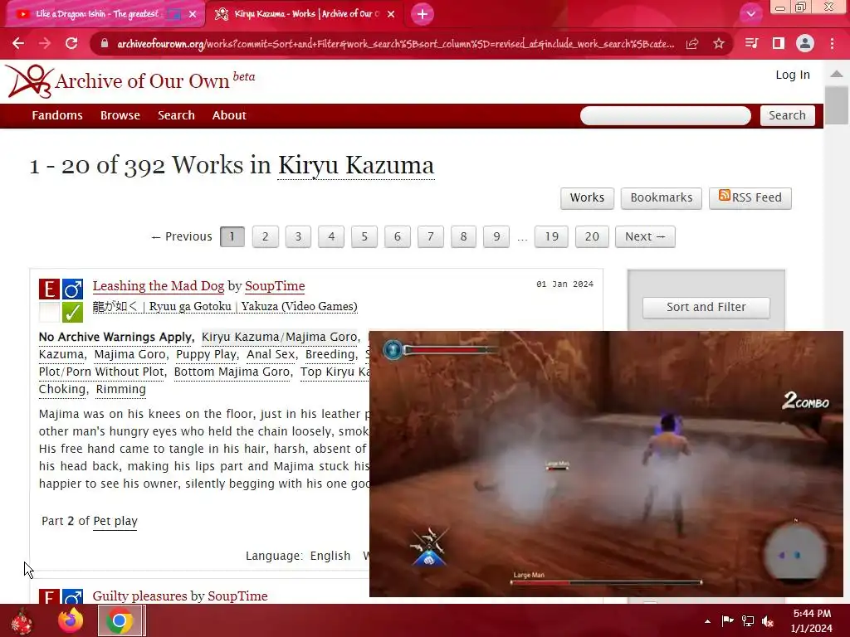Click the Action Center flag icon
Screen dimensions: 850x637
coord(727,620)
